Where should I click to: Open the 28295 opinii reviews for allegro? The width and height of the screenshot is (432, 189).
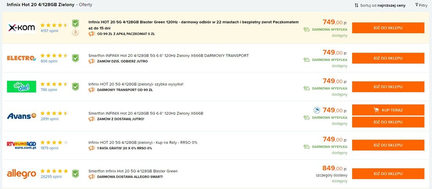click(x=51, y=177)
